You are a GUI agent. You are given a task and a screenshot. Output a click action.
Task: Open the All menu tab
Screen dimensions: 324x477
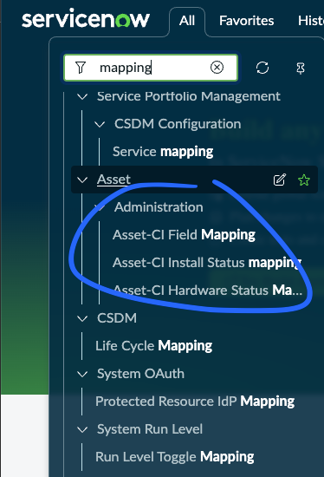(x=187, y=21)
